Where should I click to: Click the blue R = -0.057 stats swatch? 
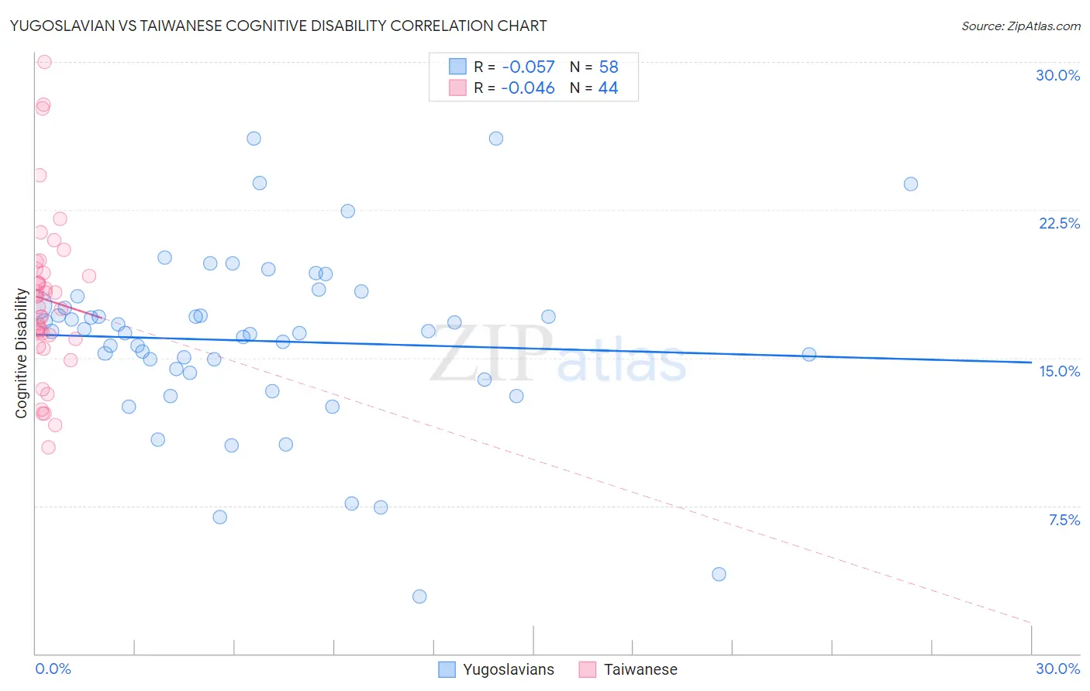pos(457,67)
